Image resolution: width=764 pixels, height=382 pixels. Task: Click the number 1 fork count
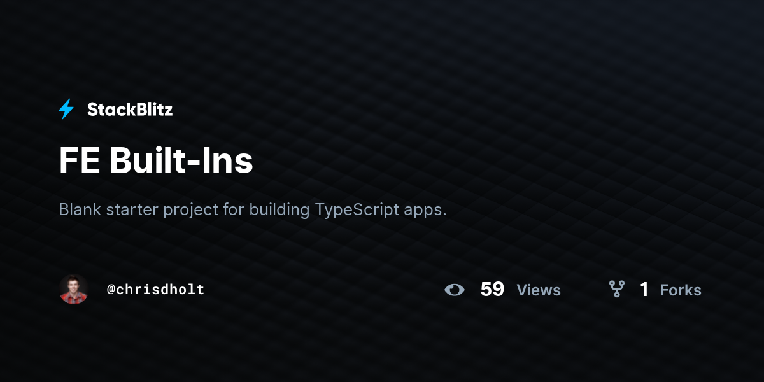pyautogui.click(x=644, y=290)
